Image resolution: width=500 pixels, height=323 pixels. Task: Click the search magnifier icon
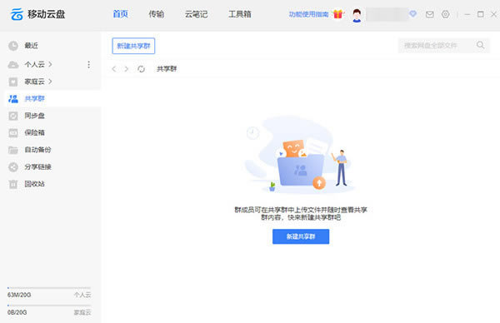[x=481, y=45]
